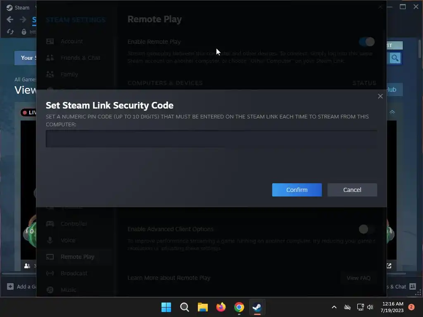Reload the Steam page

tap(10, 32)
